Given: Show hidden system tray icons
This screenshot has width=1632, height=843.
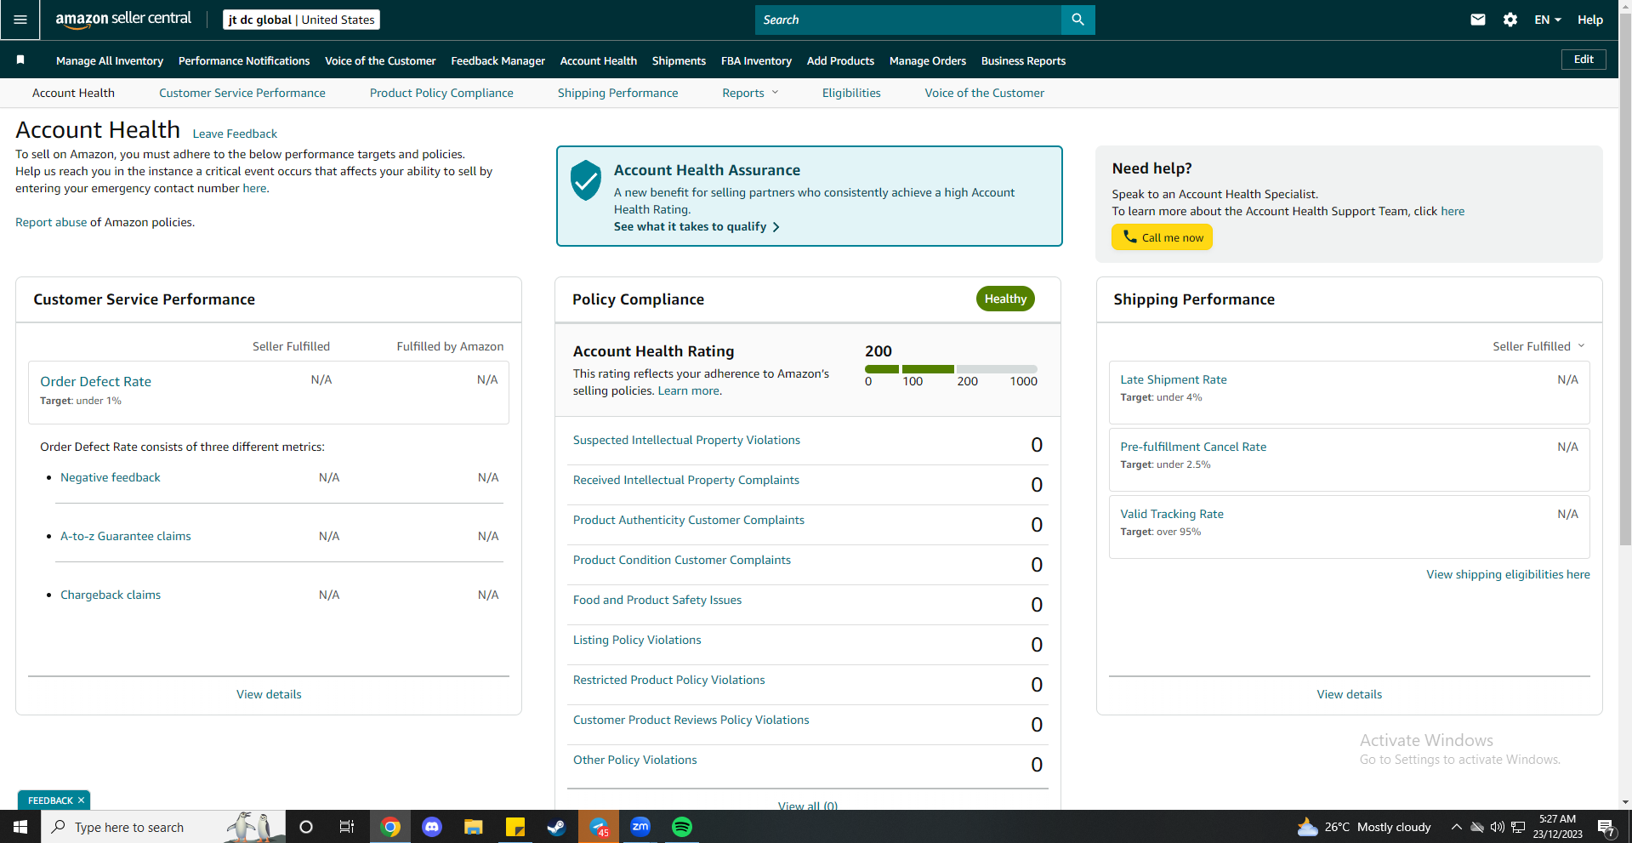Looking at the screenshot, I should (1456, 827).
